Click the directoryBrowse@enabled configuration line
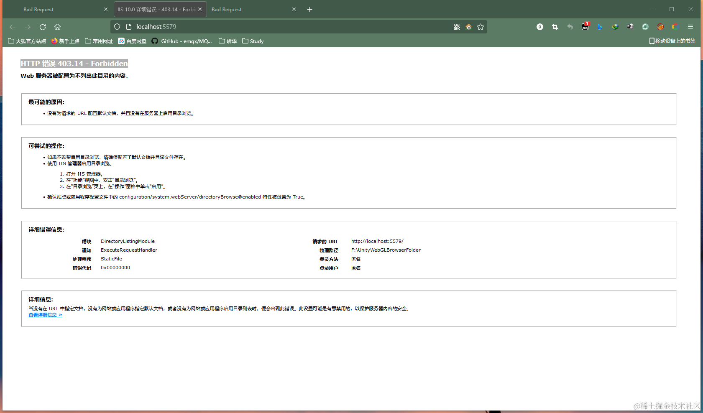 point(176,197)
